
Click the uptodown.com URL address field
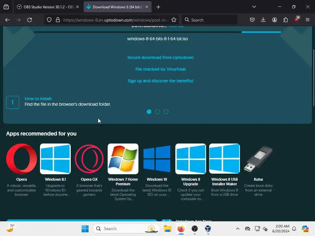tap(116, 20)
